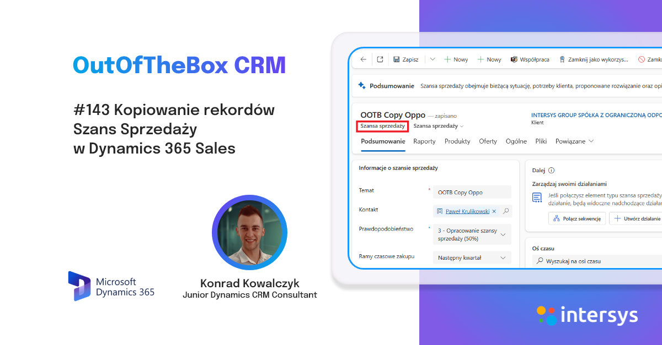Click the info icon next to Dalej
Viewport: 662px width, 345px height.
(x=552, y=171)
